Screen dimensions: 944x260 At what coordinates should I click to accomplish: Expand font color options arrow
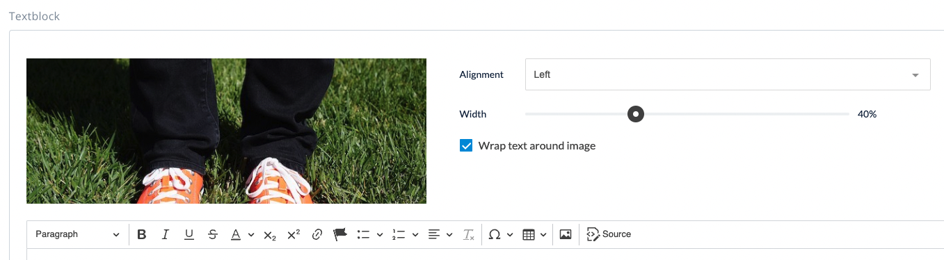click(250, 234)
